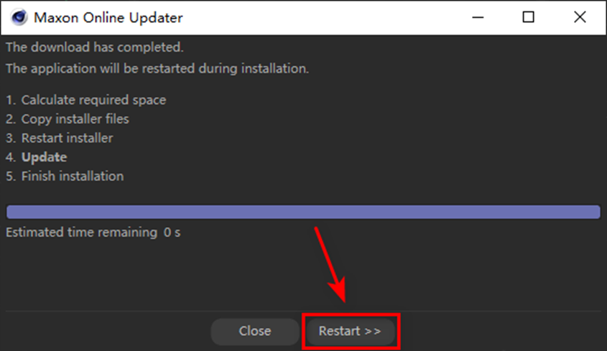This screenshot has width=607, height=351.
Task: Click the download has completed message
Action: (x=94, y=47)
